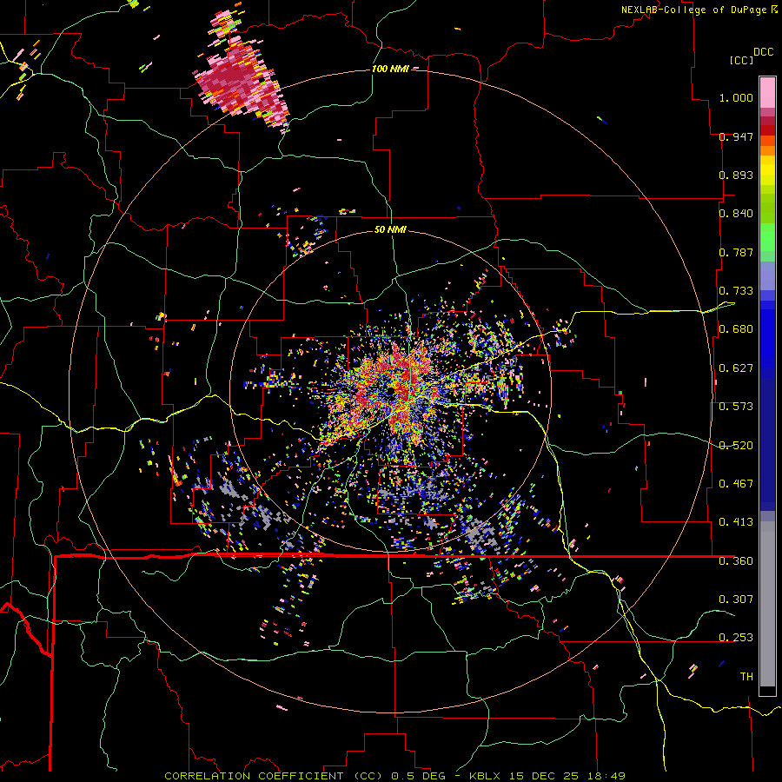Click the 1.000 color scale value
Viewport: 782px width, 782px height.
(736, 97)
